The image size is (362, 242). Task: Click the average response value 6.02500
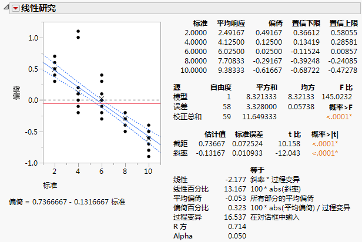click(x=231, y=52)
